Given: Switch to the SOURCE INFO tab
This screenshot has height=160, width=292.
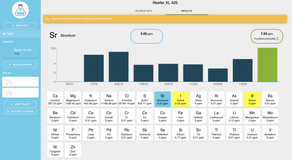Looking at the screenshot, I should 144,11.
